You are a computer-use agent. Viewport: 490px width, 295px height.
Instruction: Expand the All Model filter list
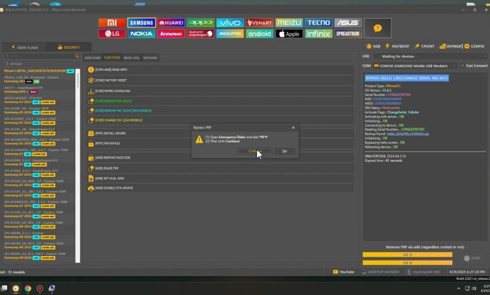pos(40,63)
